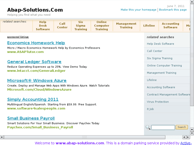Select Help Desk Software in top bar
Viewport: 194px width, 145px height.
pyautogui.click(x=43, y=26)
